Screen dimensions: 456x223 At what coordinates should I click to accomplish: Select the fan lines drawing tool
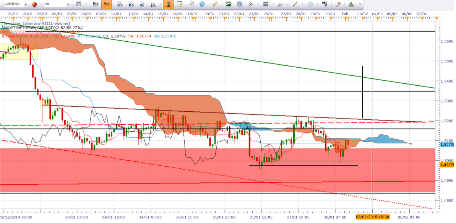[281, 4]
